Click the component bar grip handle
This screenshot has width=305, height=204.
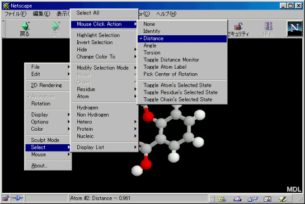(x=212, y=198)
